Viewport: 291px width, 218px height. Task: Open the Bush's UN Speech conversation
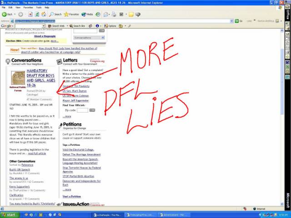tap(20, 169)
